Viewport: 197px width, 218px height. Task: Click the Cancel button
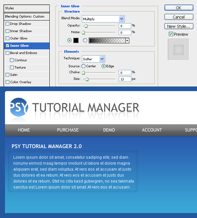(179, 17)
